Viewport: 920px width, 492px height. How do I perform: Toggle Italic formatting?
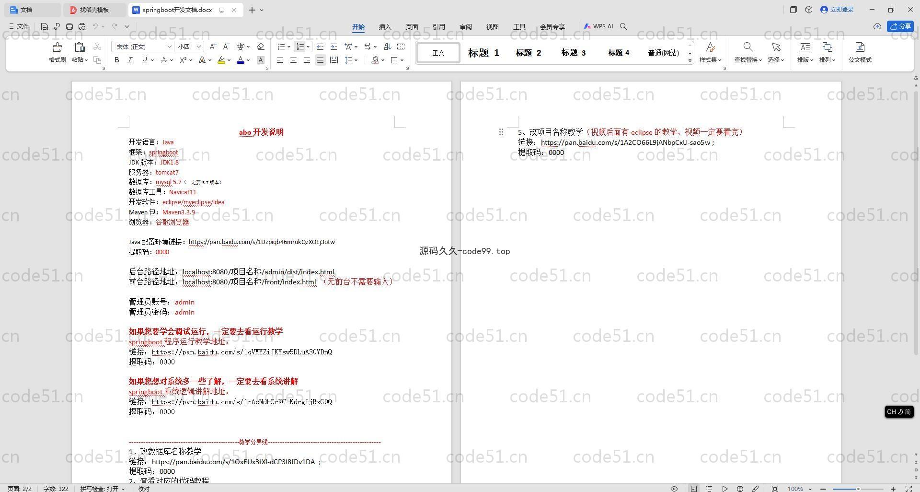coord(130,60)
